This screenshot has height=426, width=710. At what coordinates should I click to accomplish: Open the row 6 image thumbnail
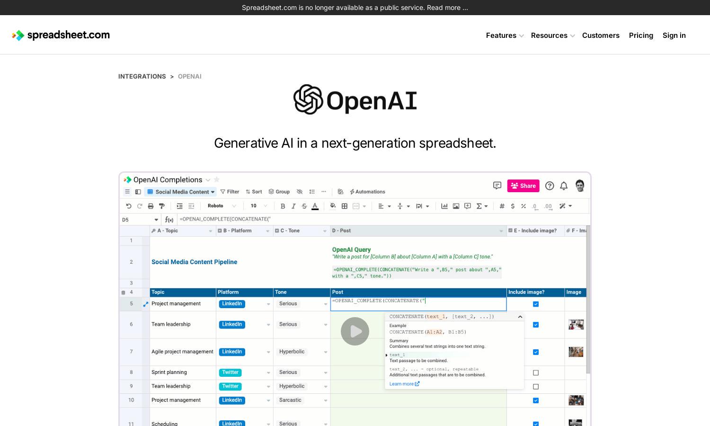coord(576,324)
